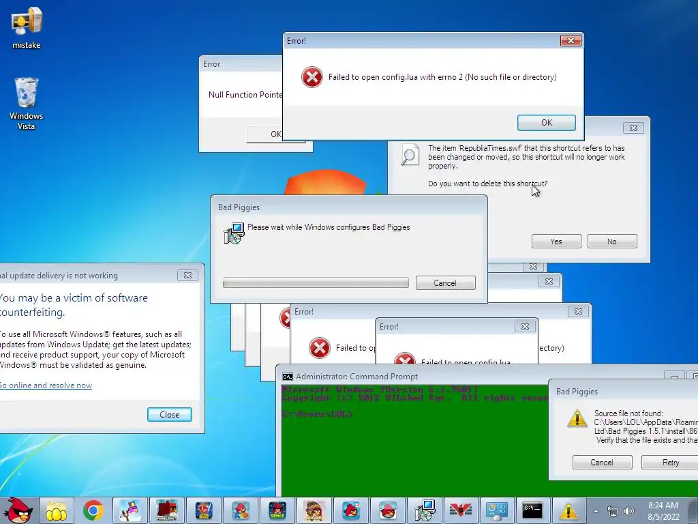Click No in the shortcut problem dialog

(x=611, y=241)
